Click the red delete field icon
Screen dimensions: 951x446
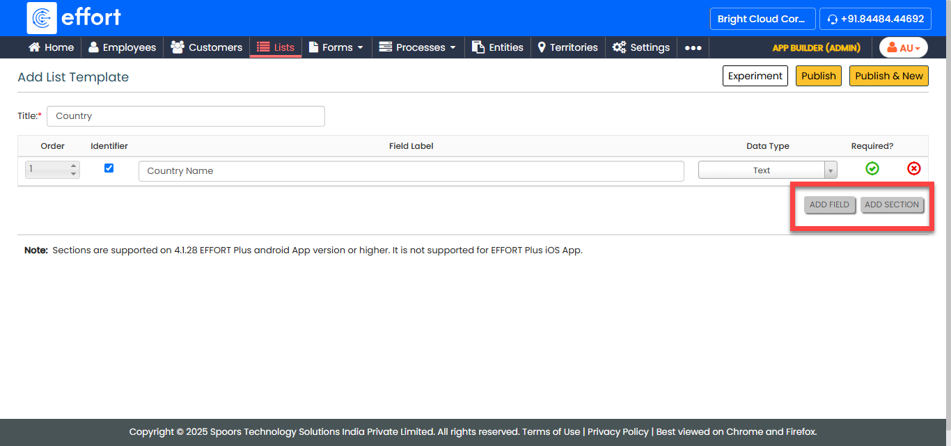[x=913, y=168]
